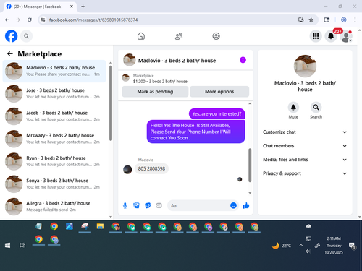Open account profile picture menu

coord(346,36)
